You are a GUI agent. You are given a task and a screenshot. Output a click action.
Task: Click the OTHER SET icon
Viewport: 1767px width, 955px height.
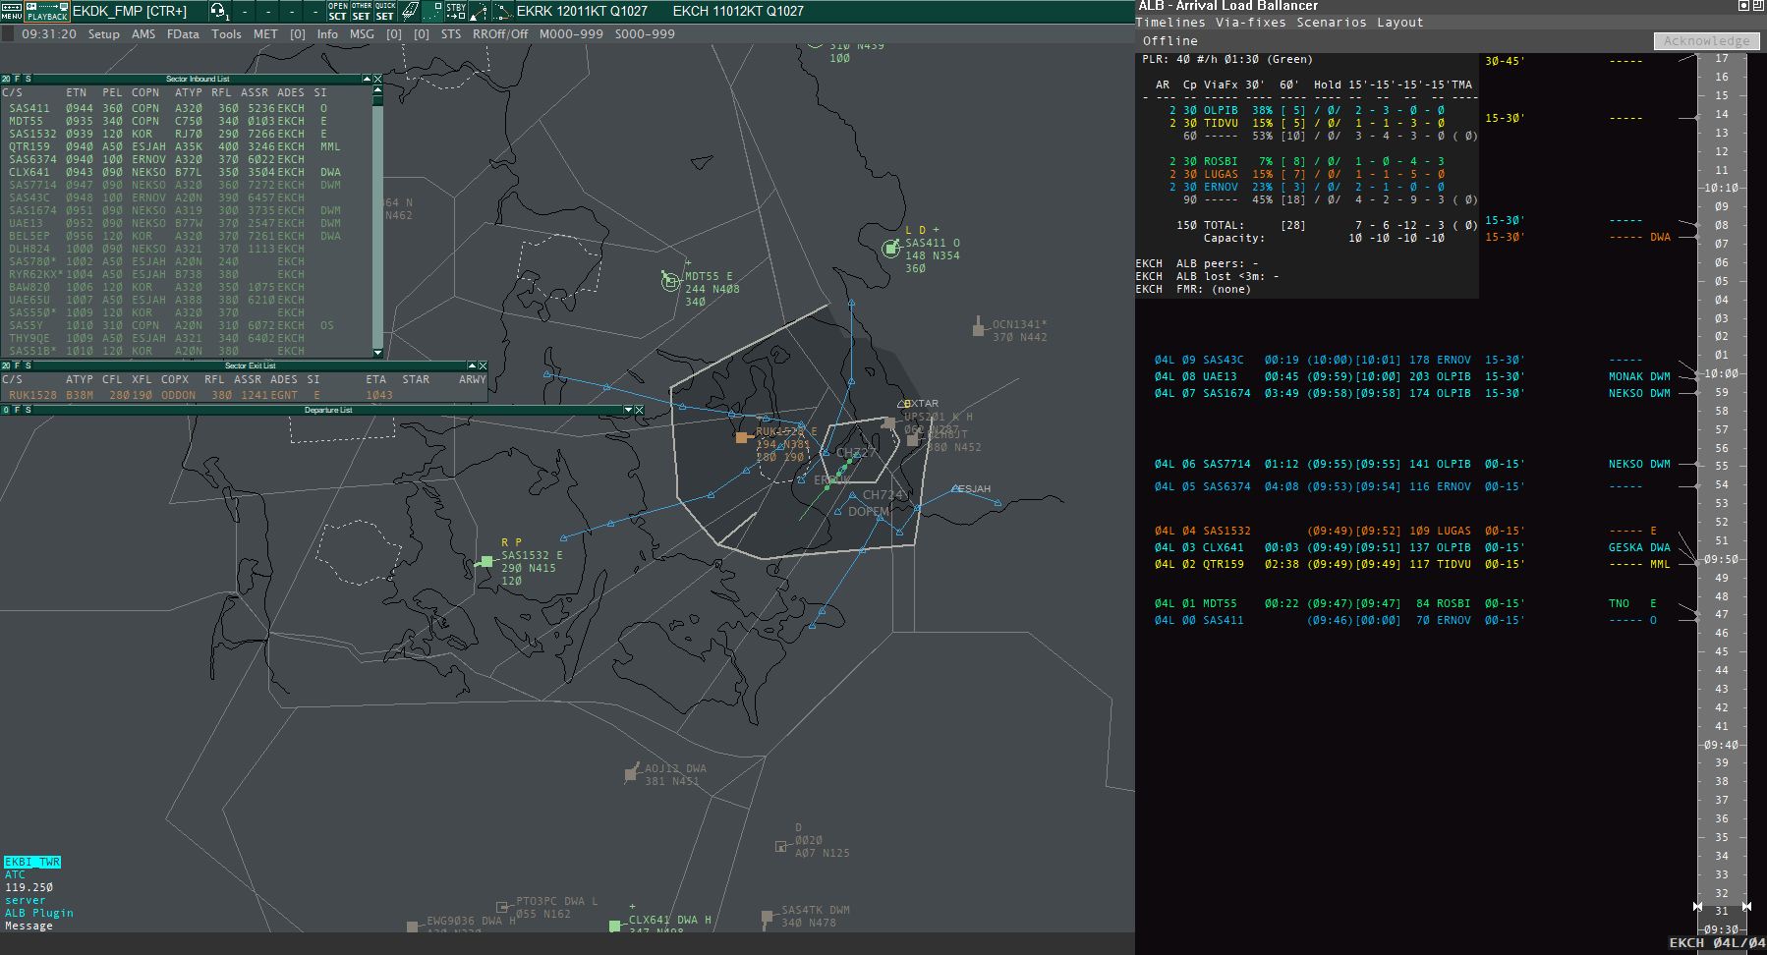[362, 11]
